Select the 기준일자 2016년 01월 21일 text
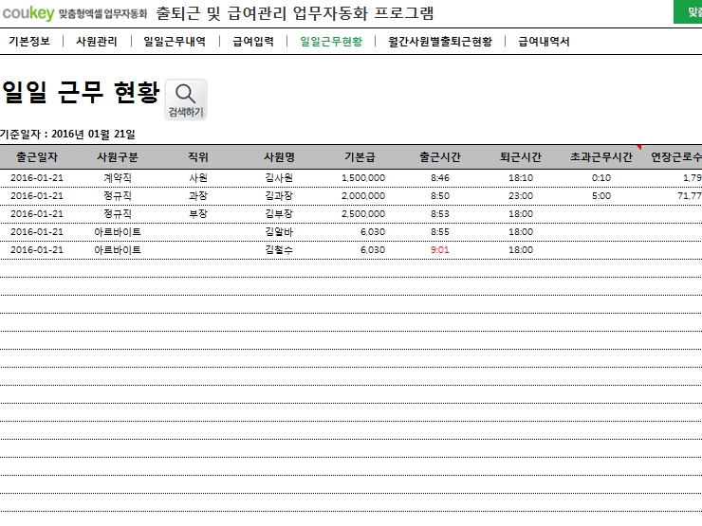This screenshot has height=526, width=702. pyautogui.click(x=67, y=134)
